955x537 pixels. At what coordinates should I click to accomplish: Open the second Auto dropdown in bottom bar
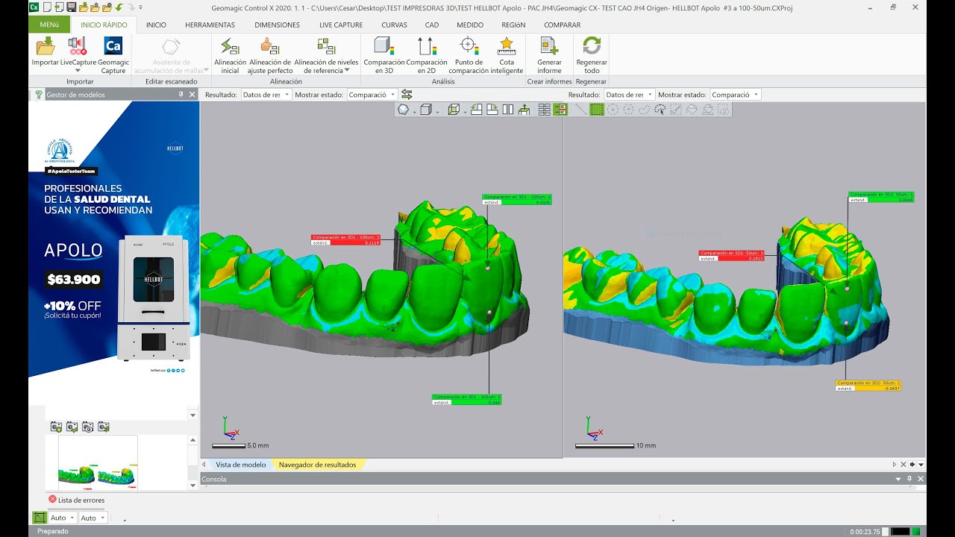[93, 518]
